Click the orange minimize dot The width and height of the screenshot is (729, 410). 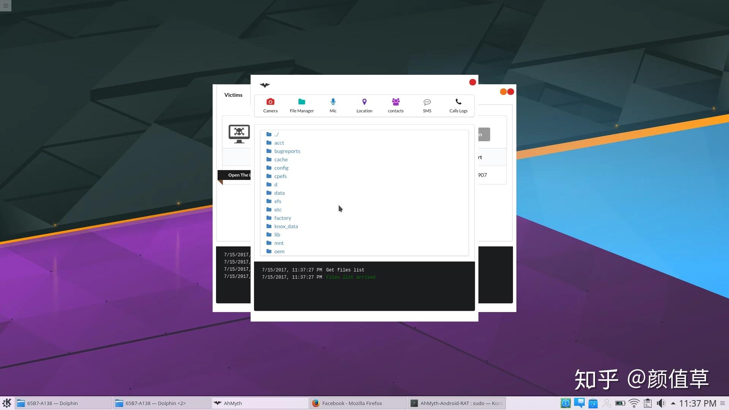[x=503, y=92]
